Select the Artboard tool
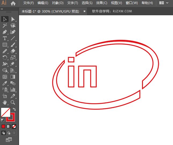The height and width of the screenshot is (145, 173). click(x=5, y=96)
